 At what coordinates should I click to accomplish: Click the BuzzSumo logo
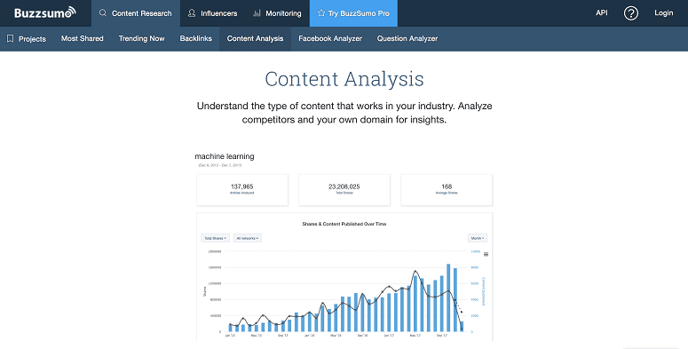click(x=45, y=12)
